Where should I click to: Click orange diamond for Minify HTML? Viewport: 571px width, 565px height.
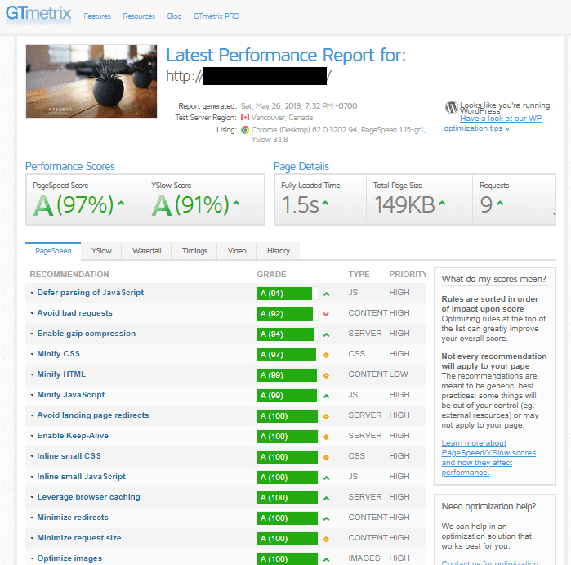point(326,375)
